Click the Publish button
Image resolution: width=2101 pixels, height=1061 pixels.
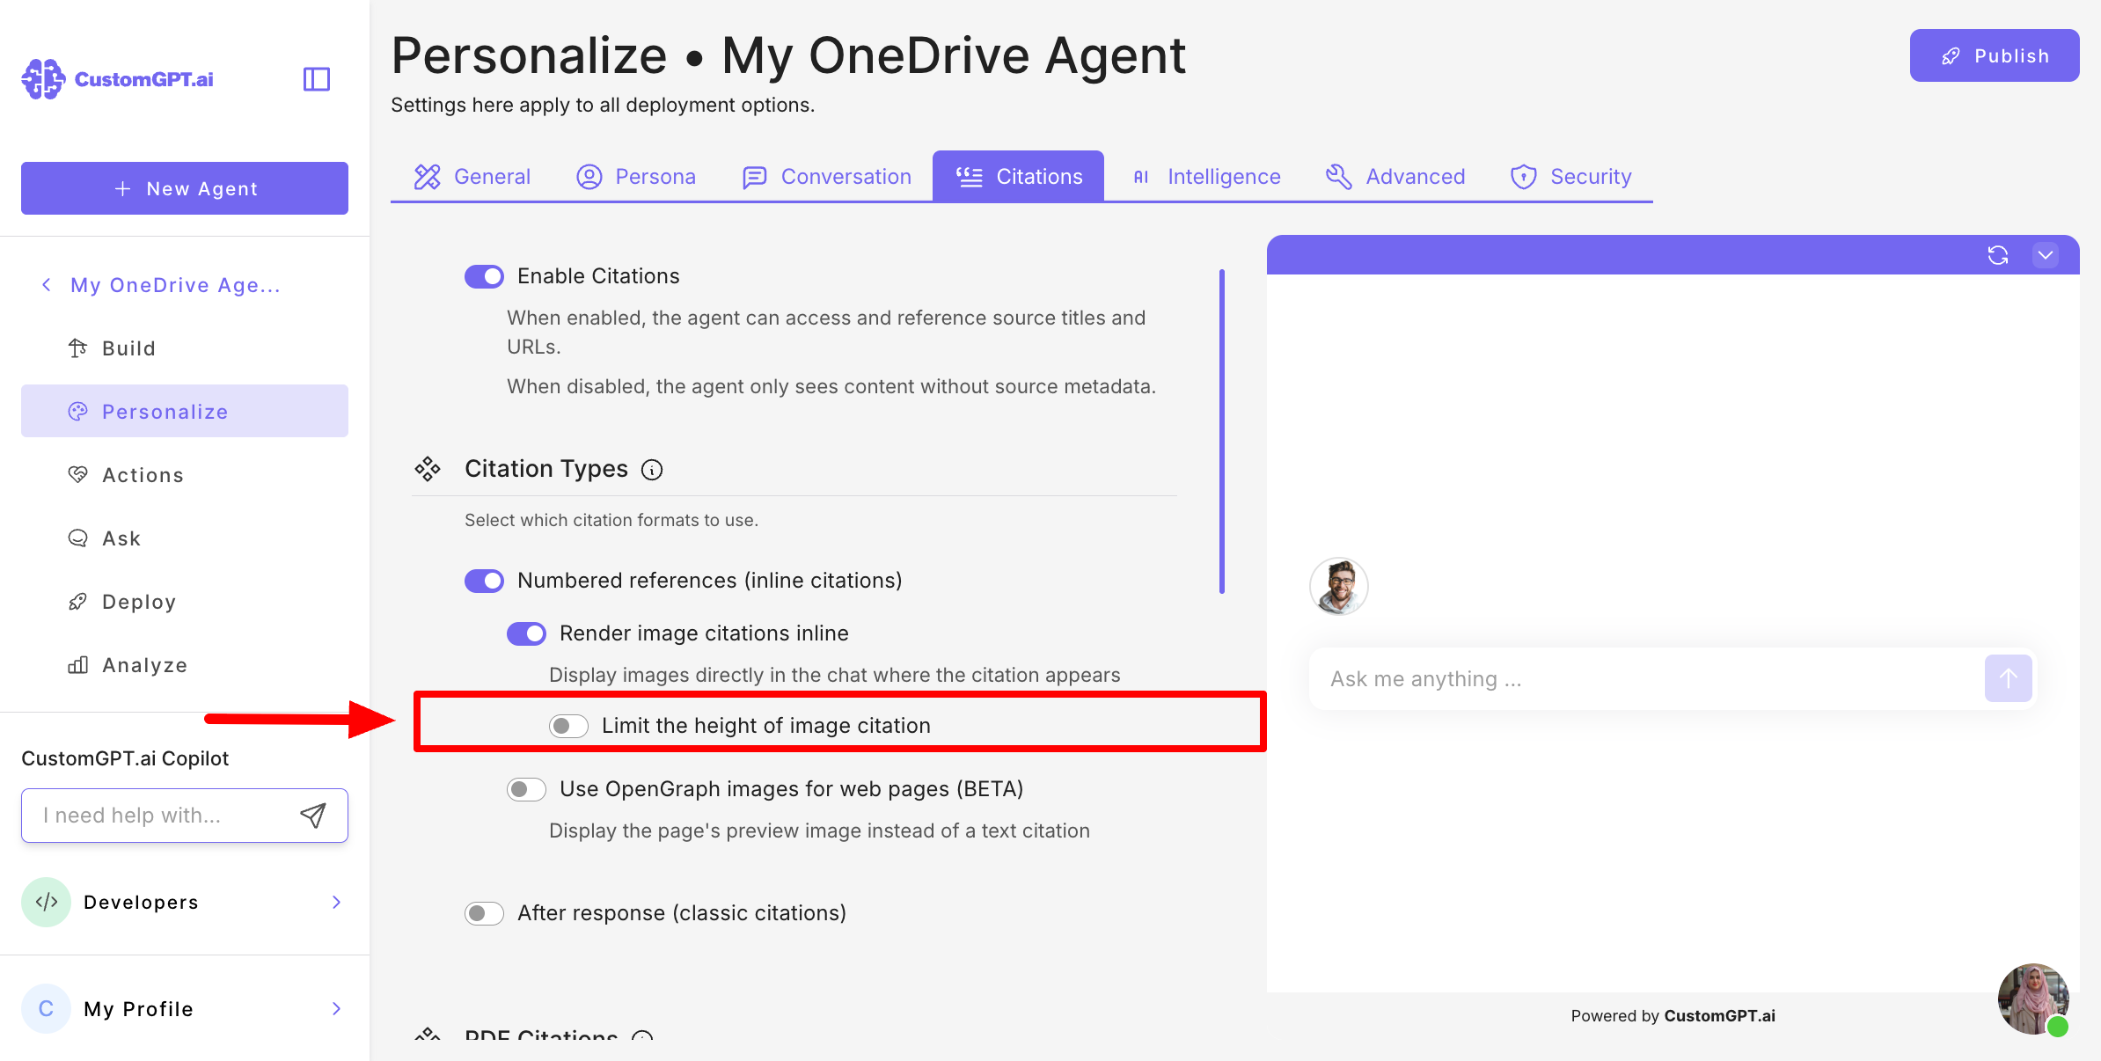1994,55
